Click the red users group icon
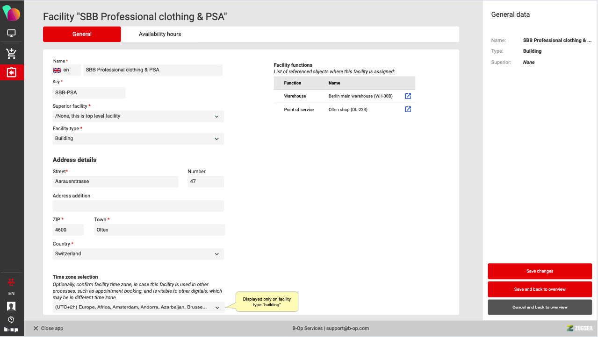The image size is (598, 337). pos(11,281)
